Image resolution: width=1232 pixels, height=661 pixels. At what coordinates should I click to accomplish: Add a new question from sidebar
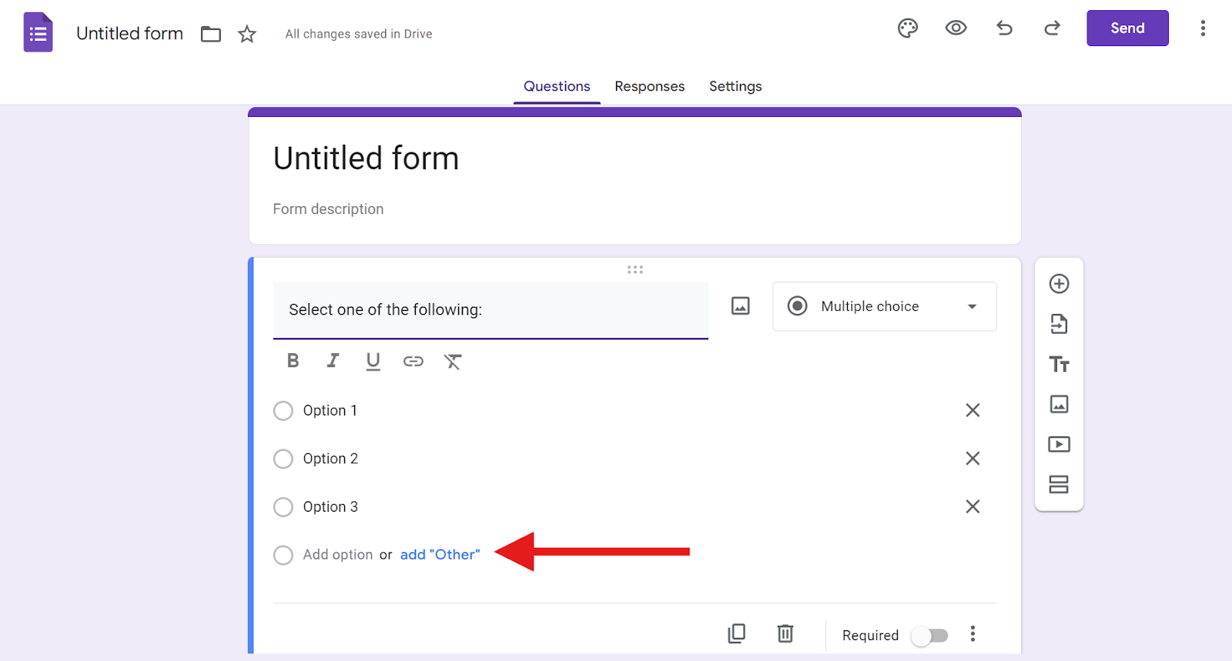pos(1059,284)
